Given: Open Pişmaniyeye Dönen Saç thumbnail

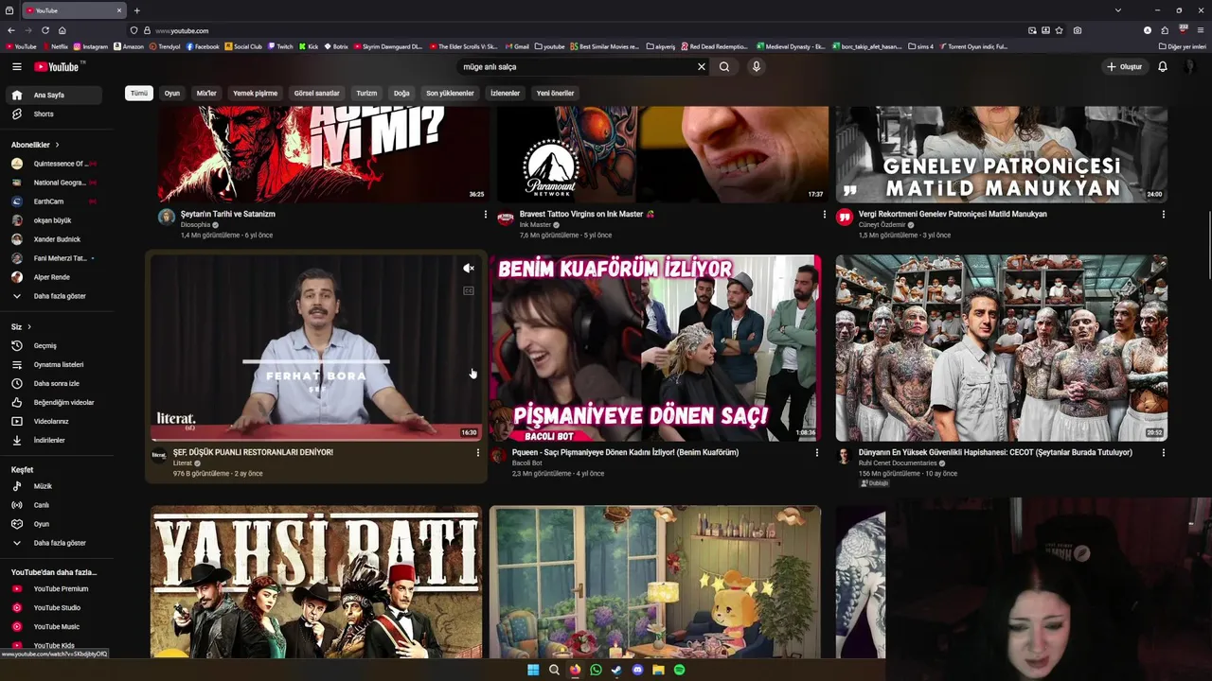Looking at the screenshot, I should click(x=655, y=348).
